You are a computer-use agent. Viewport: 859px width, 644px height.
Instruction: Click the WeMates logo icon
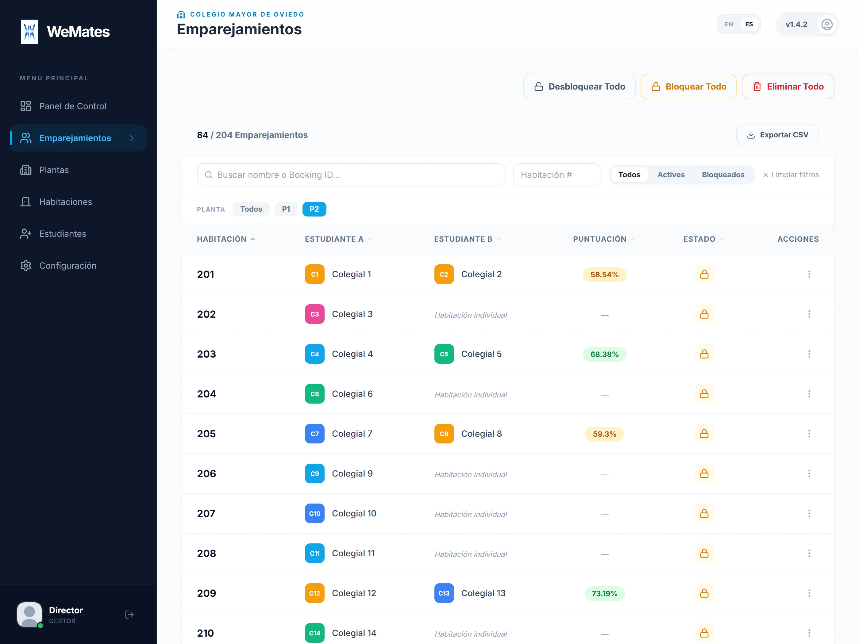tap(29, 32)
